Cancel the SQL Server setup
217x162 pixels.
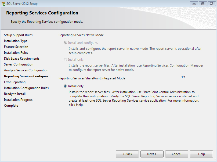pos(177,154)
